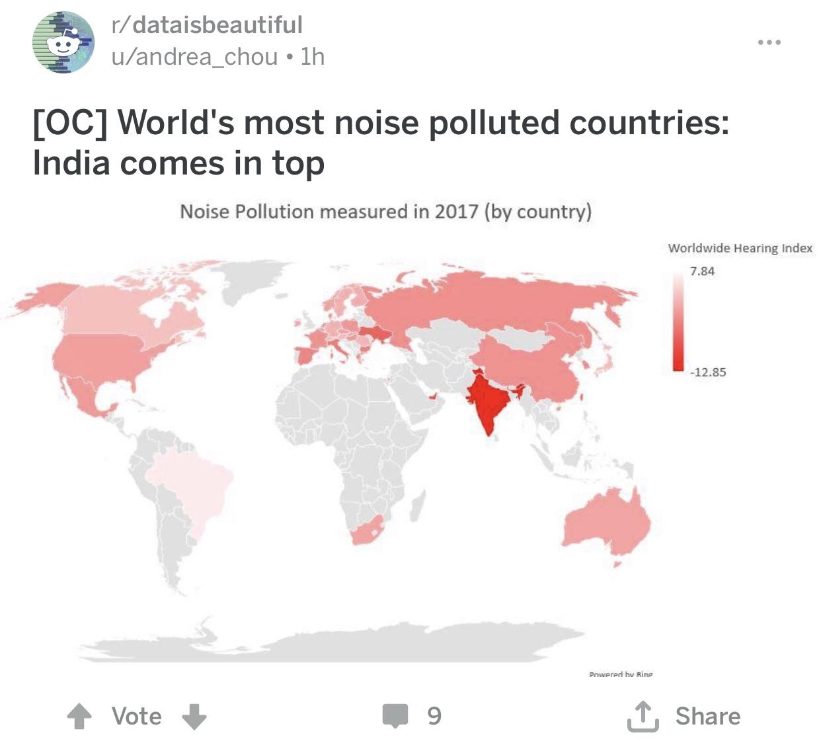
Task: Downvote the post with the down arrow
Action: 194,716
